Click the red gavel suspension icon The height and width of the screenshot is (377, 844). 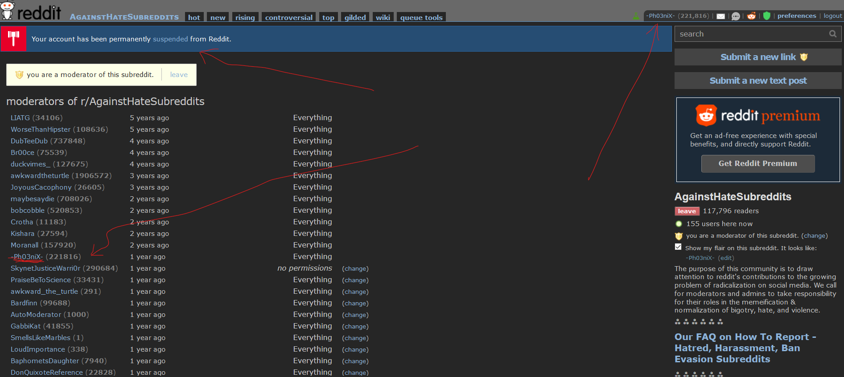13,39
